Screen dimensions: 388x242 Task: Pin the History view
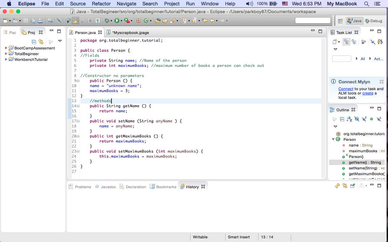(x=353, y=186)
